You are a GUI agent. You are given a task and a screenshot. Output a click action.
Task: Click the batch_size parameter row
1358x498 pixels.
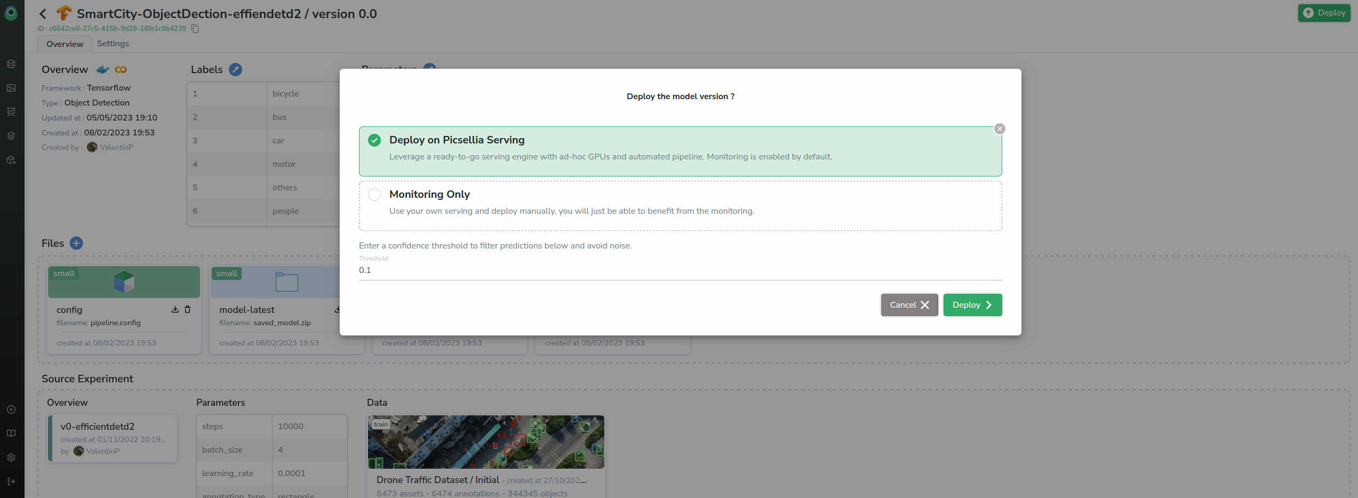point(272,450)
